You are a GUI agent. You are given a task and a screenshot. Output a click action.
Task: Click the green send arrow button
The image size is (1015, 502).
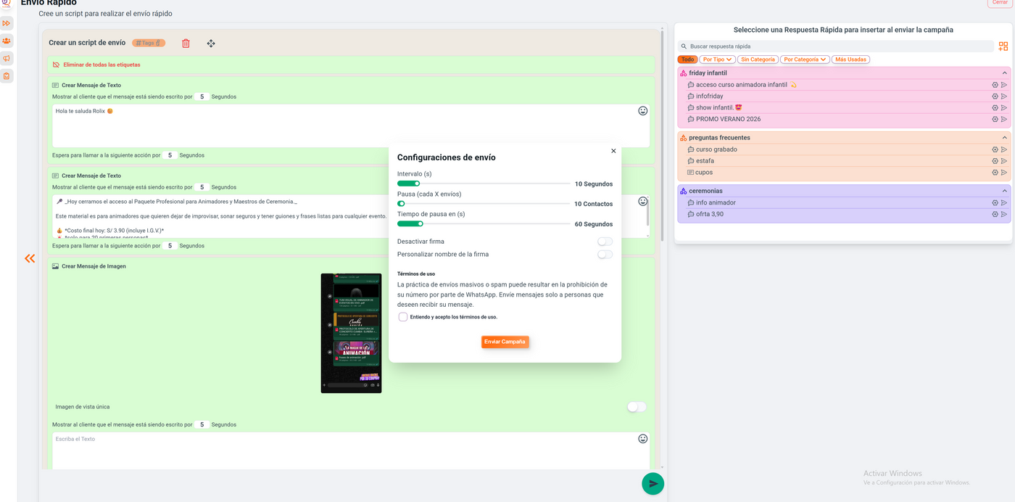click(x=652, y=484)
